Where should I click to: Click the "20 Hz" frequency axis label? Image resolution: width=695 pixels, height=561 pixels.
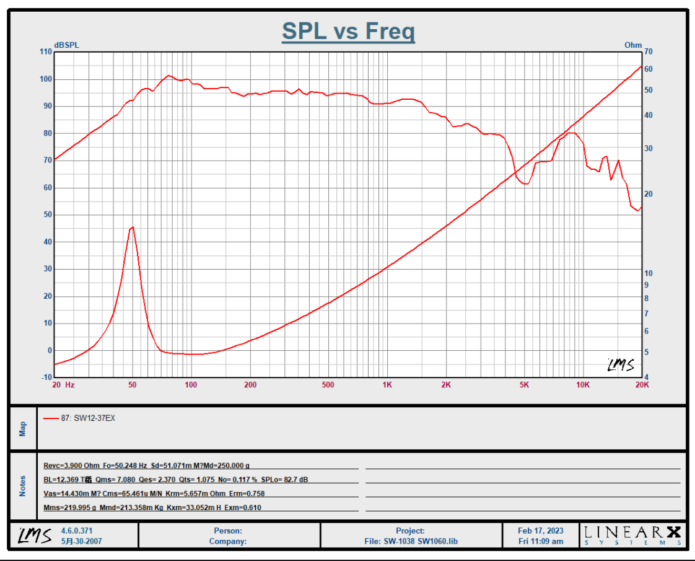63,385
